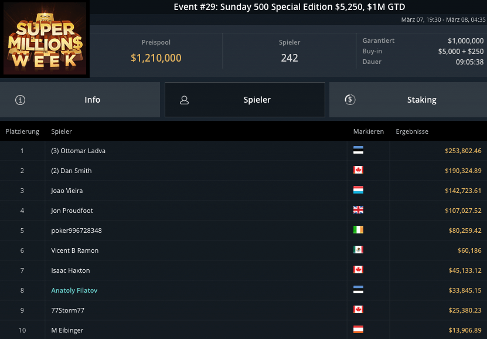
Task: Sort by Platzierung column header
Action: click(22, 131)
